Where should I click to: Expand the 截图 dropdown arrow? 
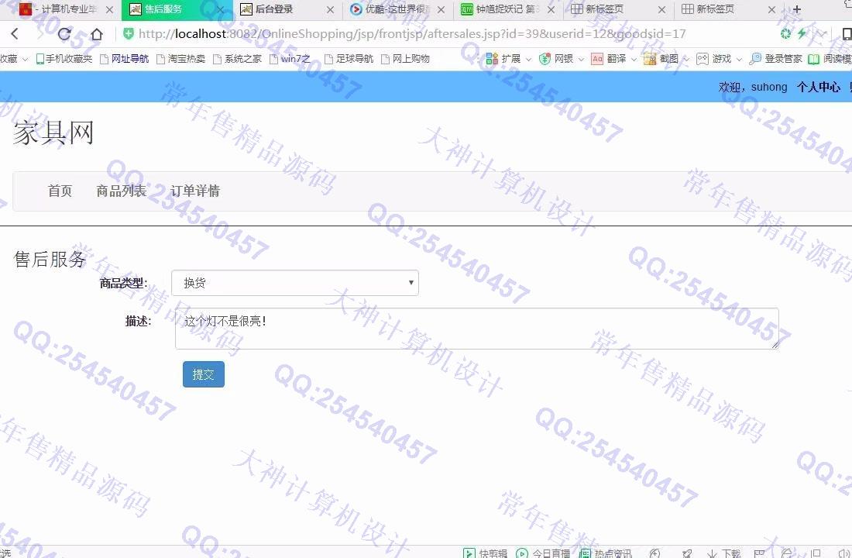[x=686, y=59]
